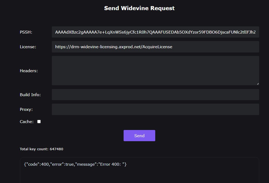
Task: Select the Build Info input field
Action: pyautogui.click(x=155, y=95)
